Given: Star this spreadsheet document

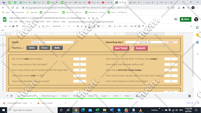Looking at the screenshot, I should pos(89,18).
